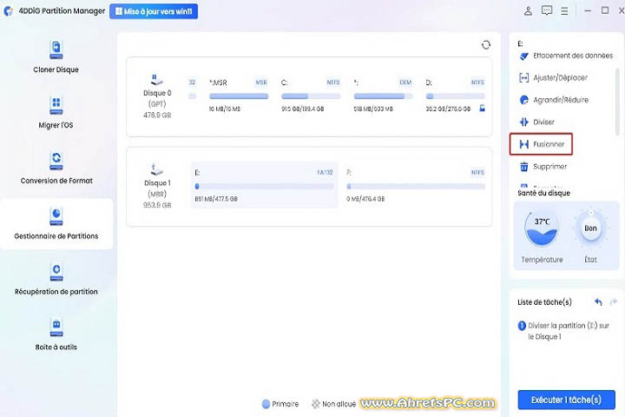Viewport: 625px width, 417px height.
Task: Choose Agrandir/Réduire option
Action: 554,100
